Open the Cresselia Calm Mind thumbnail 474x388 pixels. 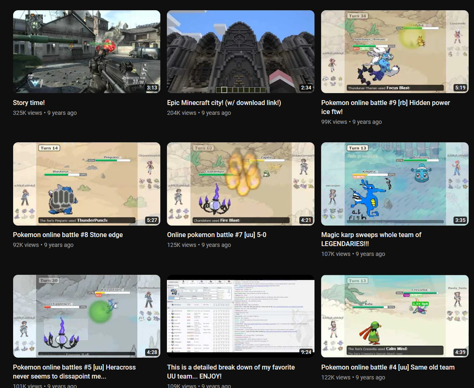[x=394, y=316]
